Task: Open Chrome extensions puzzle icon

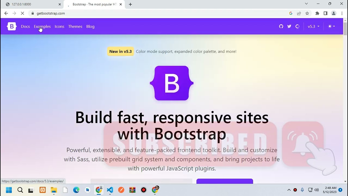Action: click(317, 13)
